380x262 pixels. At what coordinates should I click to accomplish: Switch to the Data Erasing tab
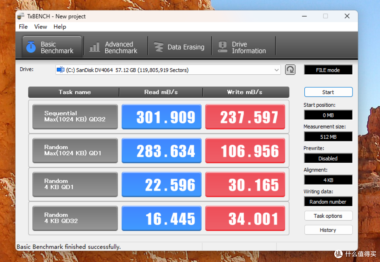(179, 47)
